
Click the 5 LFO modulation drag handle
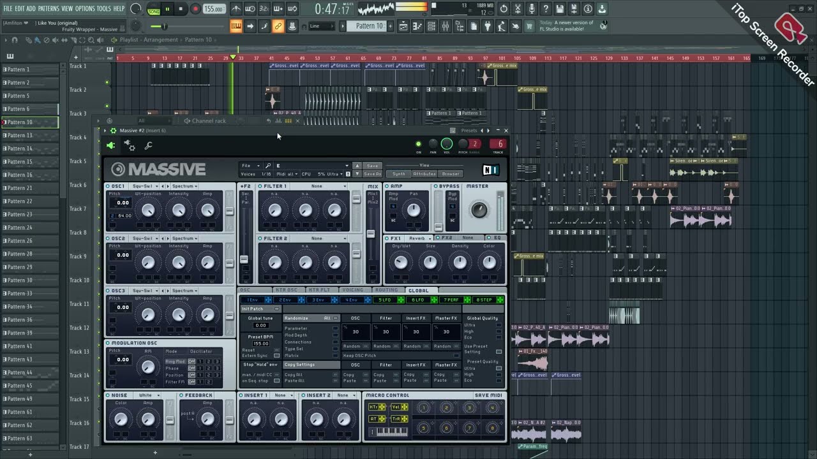[401, 300]
